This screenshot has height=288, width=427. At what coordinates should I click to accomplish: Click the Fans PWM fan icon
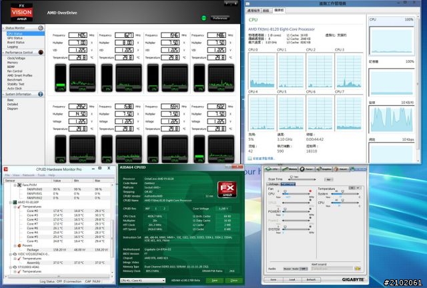19,185
